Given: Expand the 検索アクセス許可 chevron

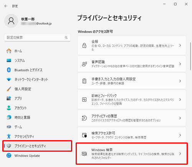Looking at the screenshot, I should tap(180, 135).
